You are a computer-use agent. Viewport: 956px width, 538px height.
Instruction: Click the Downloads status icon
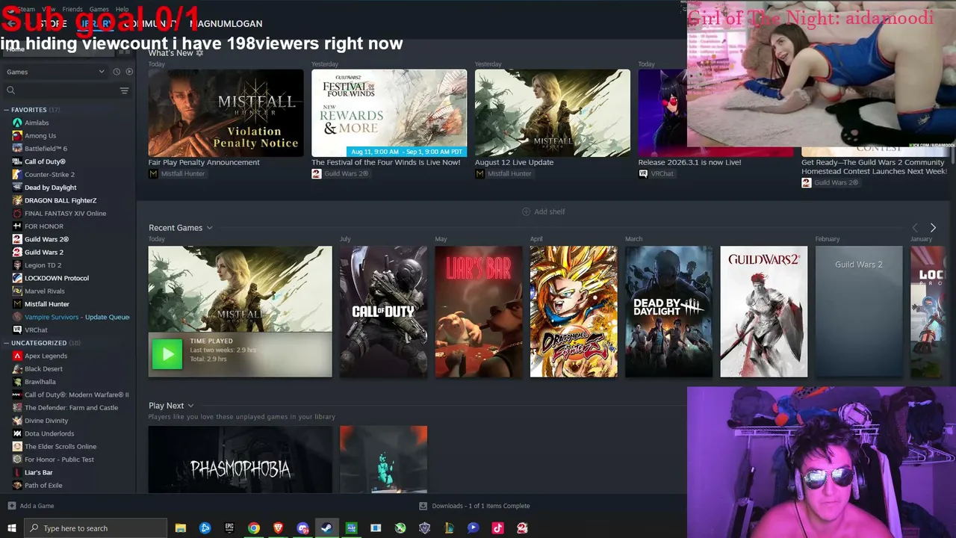coord(423,506)
